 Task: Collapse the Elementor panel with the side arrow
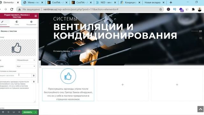pos(40,64)
